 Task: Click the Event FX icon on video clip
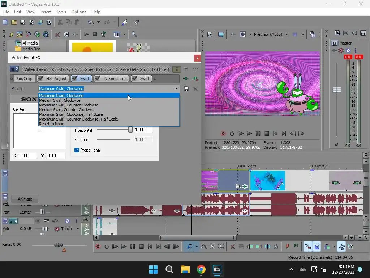click(x=245, y=186)
